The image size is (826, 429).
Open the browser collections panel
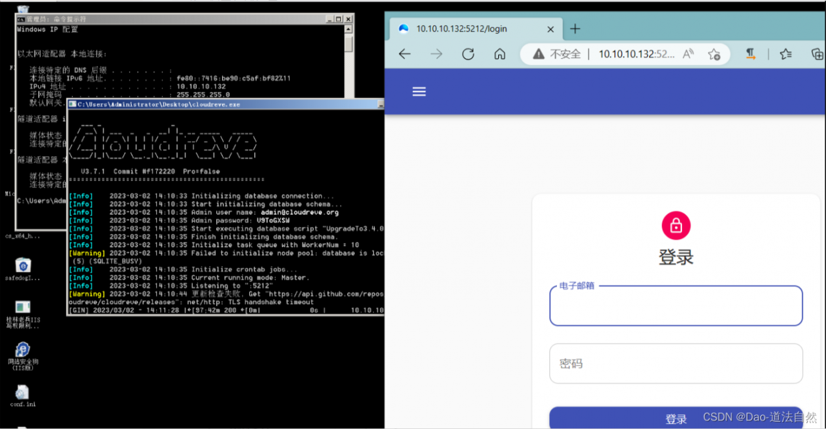[816, 54]
